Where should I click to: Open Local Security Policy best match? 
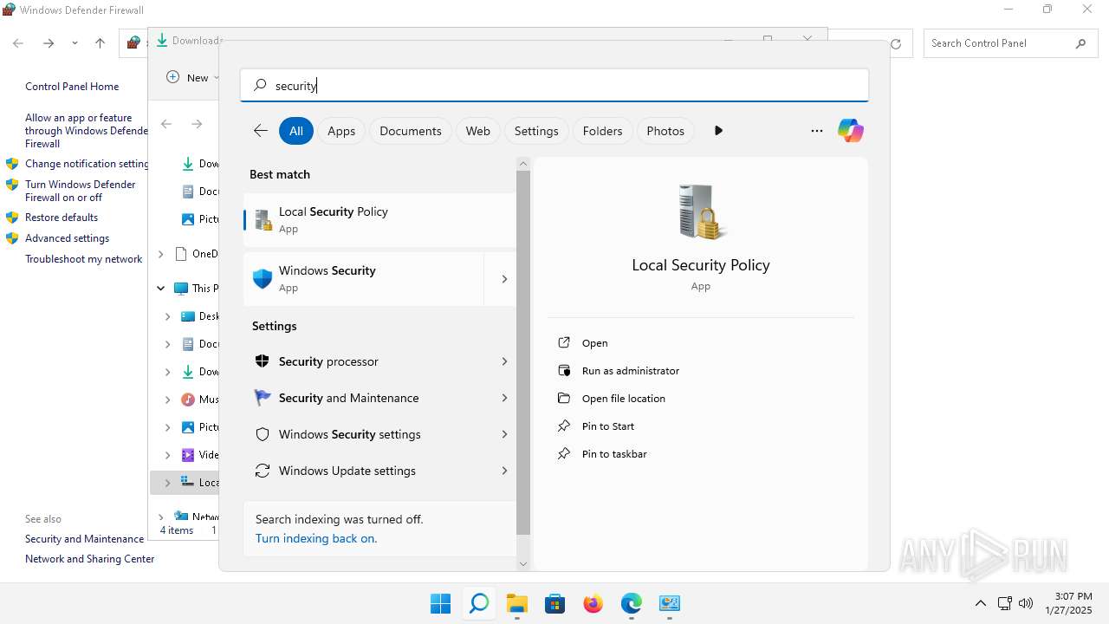[x=379, y=219]
